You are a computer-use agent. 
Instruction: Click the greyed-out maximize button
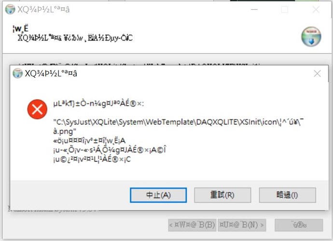pyautogui.click(x=285, y=10)
